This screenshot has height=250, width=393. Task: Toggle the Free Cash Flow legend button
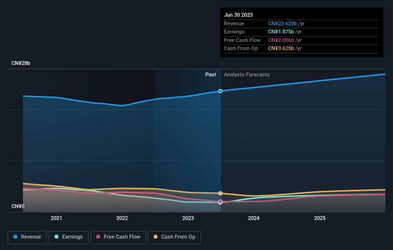click(118, 237)
